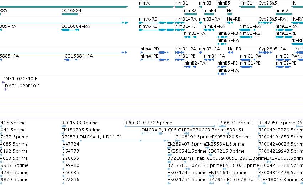Click the nimC2-RB transcript label
Viewport: 303px width, 185px height.
click(x=286, y=33)
